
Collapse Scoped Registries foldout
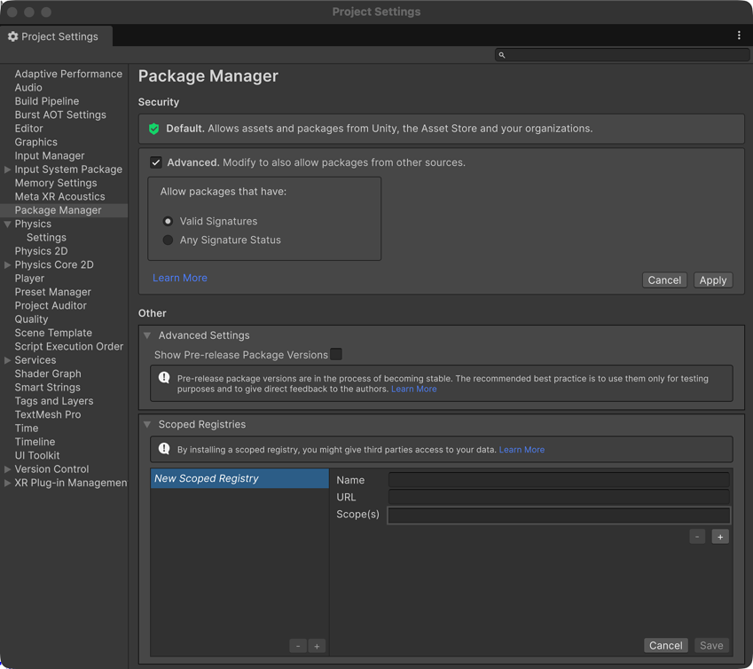tap(147, 424)
